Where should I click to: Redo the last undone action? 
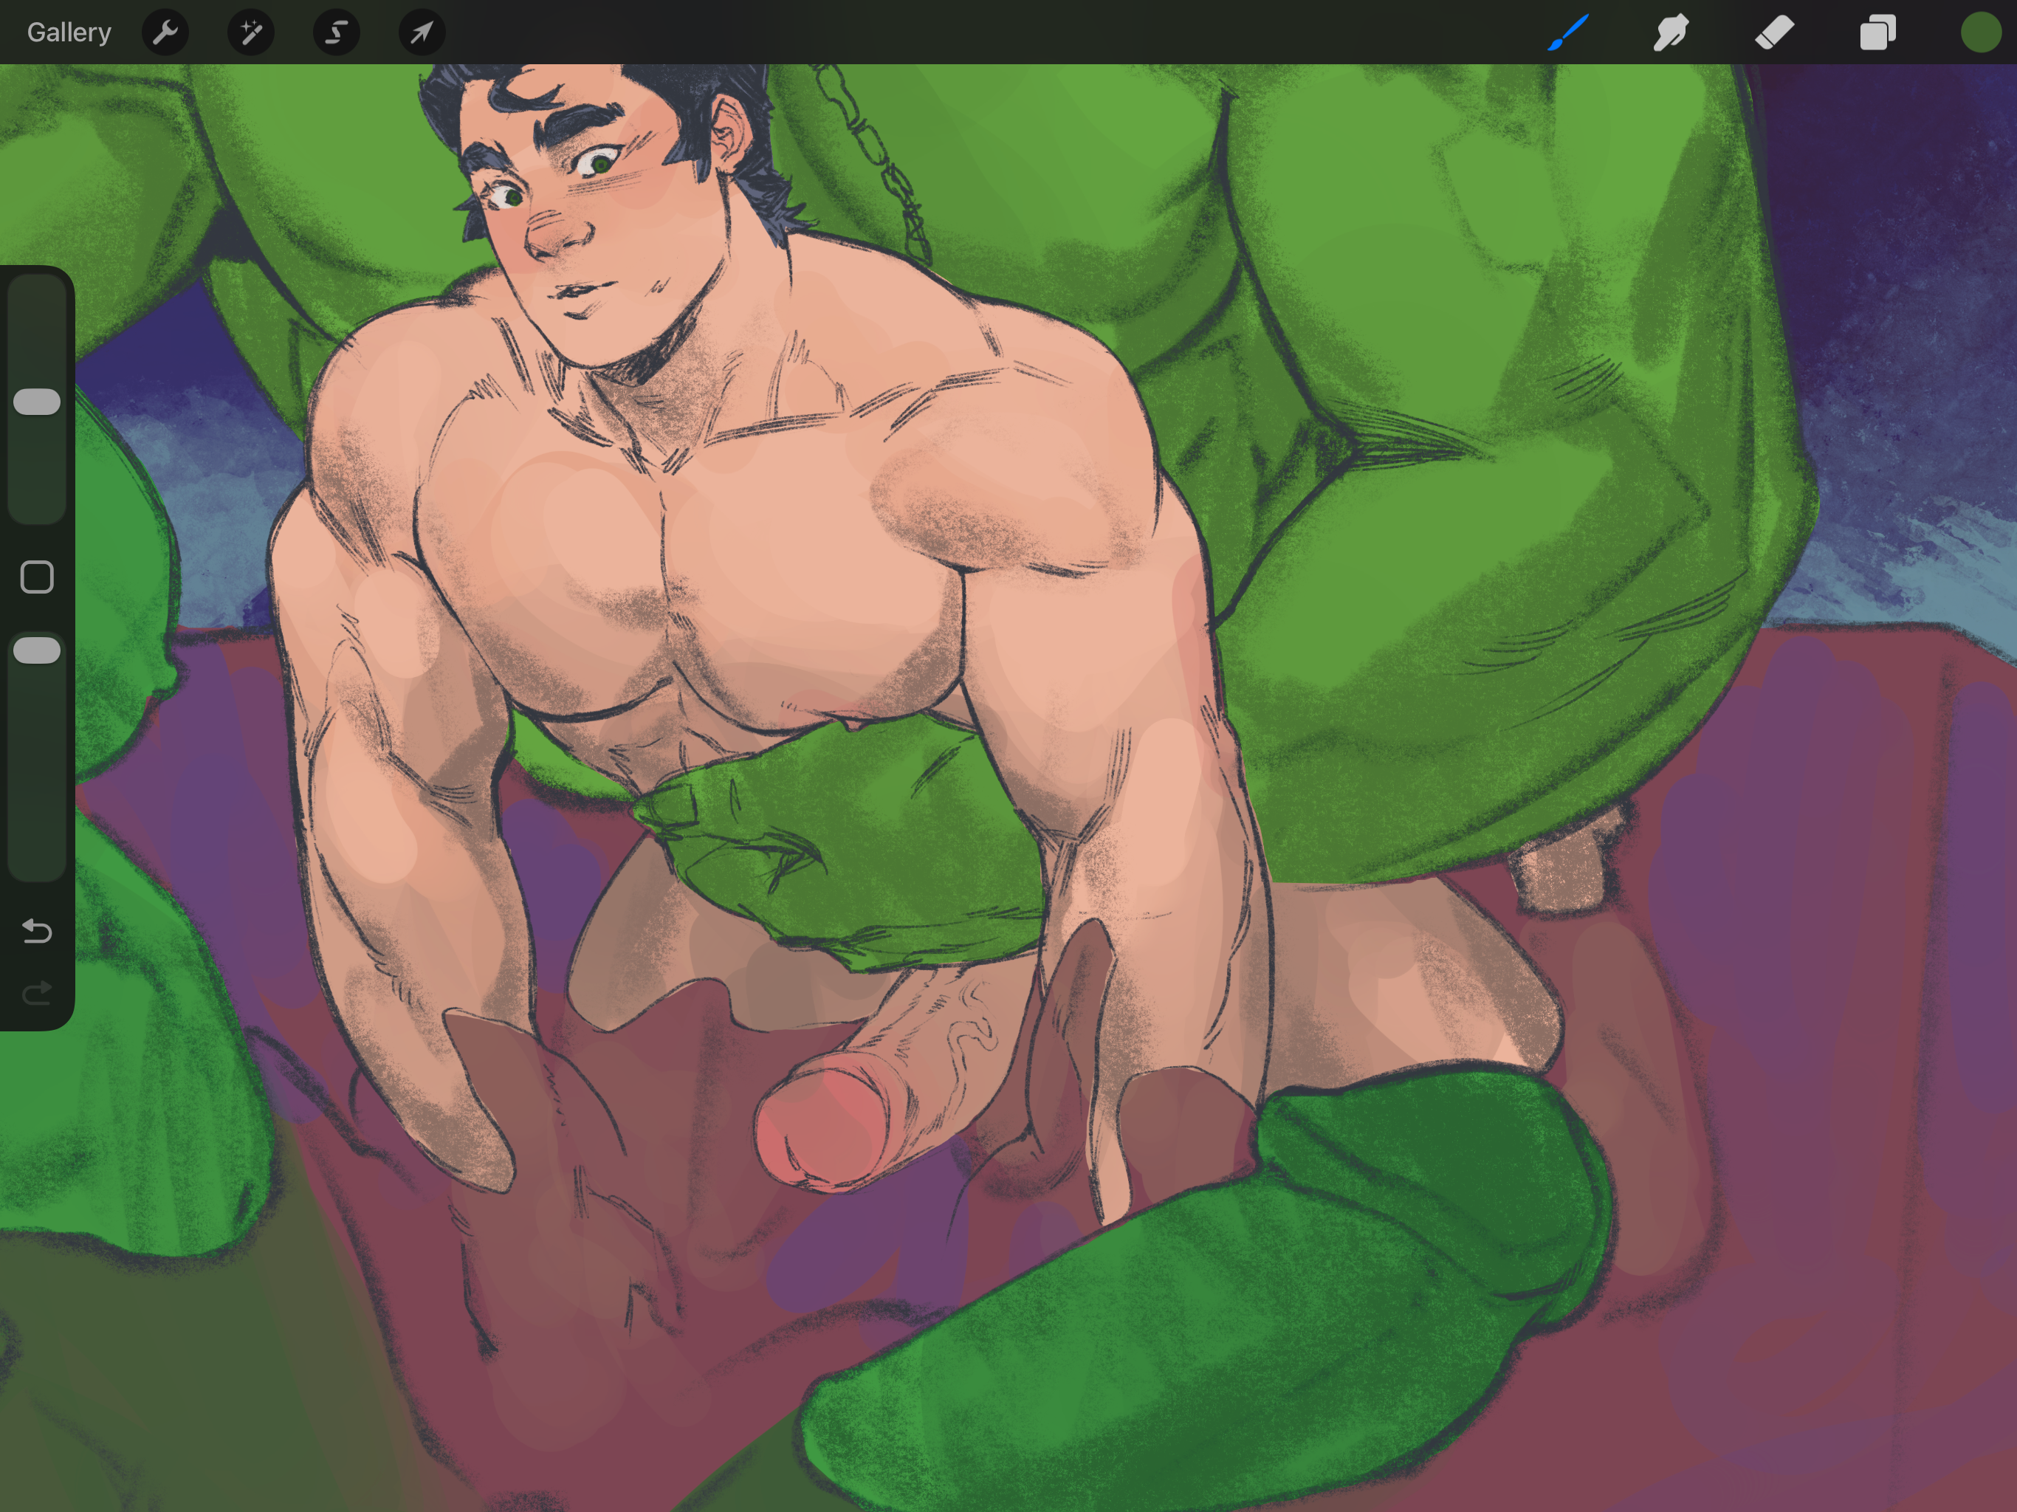[38, 993]
